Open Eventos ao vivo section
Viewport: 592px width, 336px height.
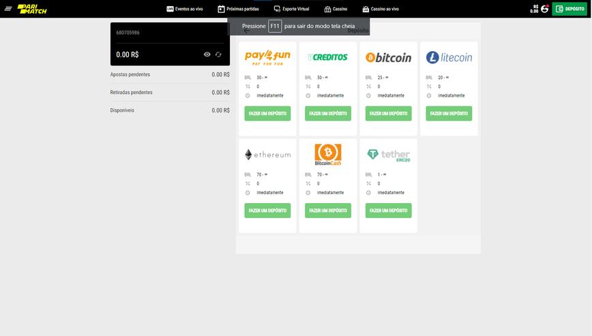click(185, 9)
